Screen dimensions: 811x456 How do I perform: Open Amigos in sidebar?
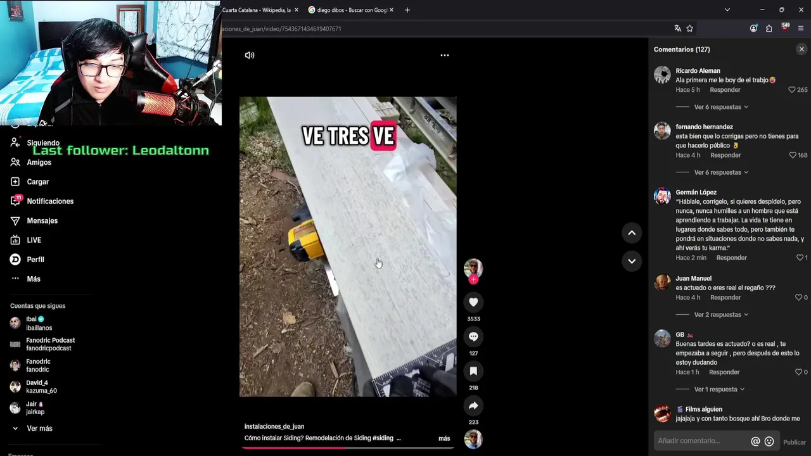coord(39,163)
